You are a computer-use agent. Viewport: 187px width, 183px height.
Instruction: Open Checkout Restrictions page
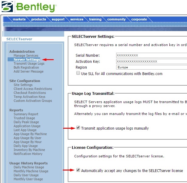click(30, 93)
